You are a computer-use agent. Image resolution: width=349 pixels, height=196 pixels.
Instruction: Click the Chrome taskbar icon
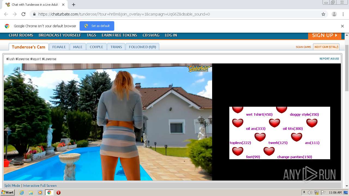[x=49, y=192]
